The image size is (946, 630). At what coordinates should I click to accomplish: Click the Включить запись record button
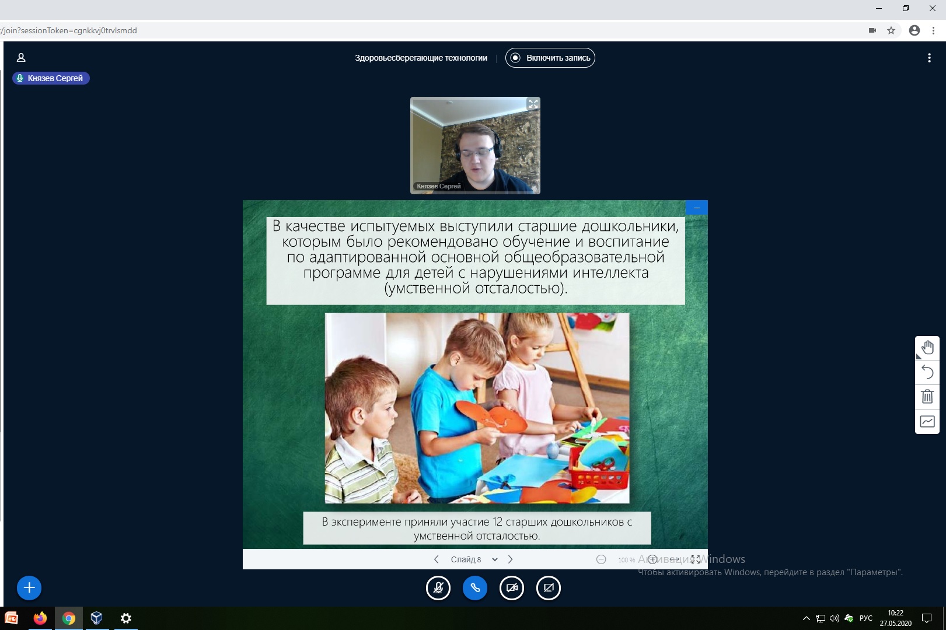coord(550,58)
